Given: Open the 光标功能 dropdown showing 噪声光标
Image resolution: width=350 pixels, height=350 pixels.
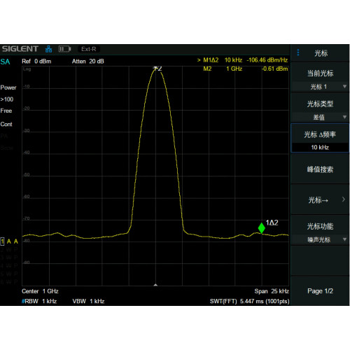Looking at the screenshot, I should click(x=320, y=239).
